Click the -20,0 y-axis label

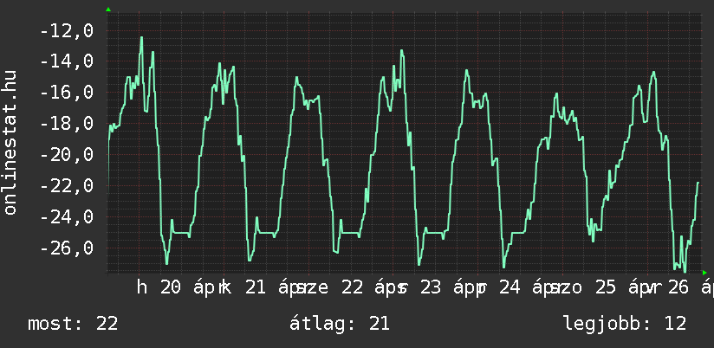(67, 155)
